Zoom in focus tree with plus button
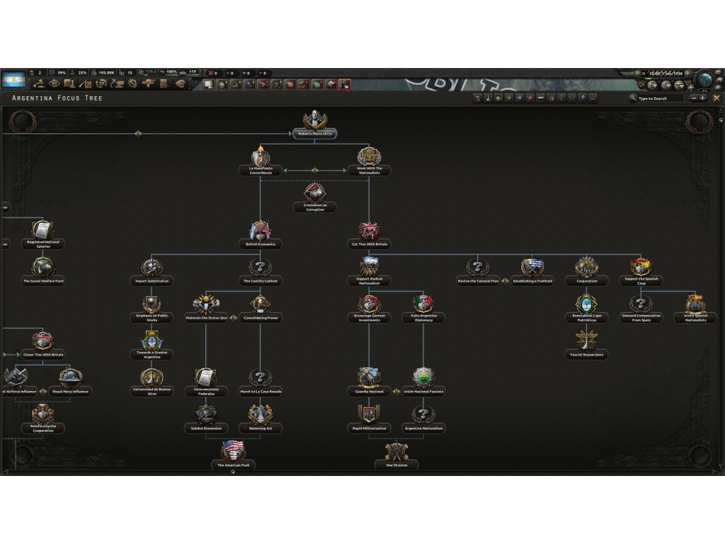Screen dimensions: 725x544 (702, 98)
